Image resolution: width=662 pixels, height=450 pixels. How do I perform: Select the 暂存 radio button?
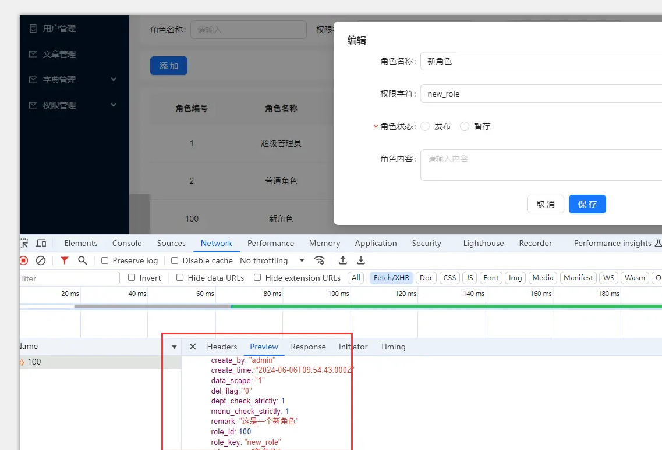pyautogui.click(x=465, y=126)
